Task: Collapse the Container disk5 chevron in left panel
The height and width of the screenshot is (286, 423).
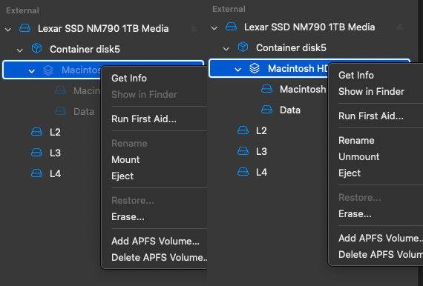Action: (20, 50)
